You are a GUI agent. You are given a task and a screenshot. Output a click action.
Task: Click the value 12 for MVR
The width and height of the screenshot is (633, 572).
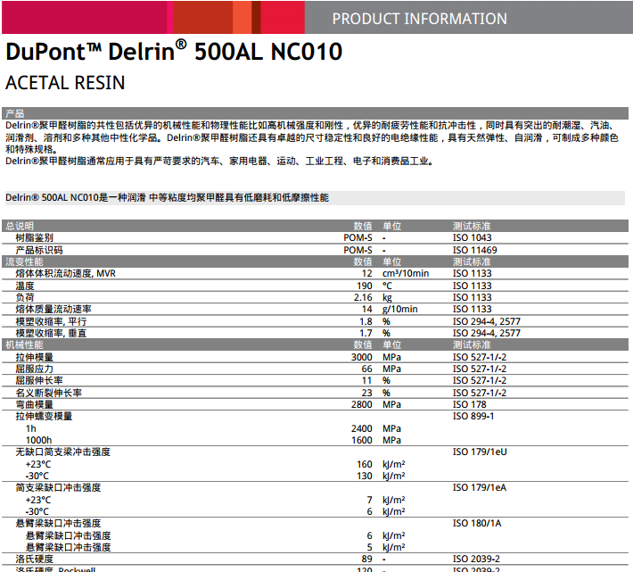coord(367,273)
